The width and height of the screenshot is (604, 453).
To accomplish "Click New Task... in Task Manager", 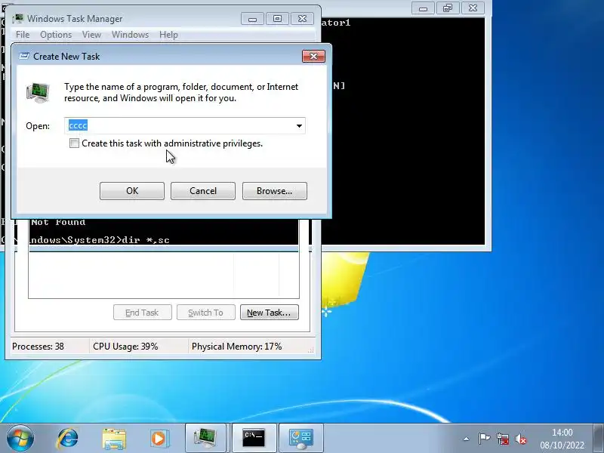I will click(x=270, y=313).
